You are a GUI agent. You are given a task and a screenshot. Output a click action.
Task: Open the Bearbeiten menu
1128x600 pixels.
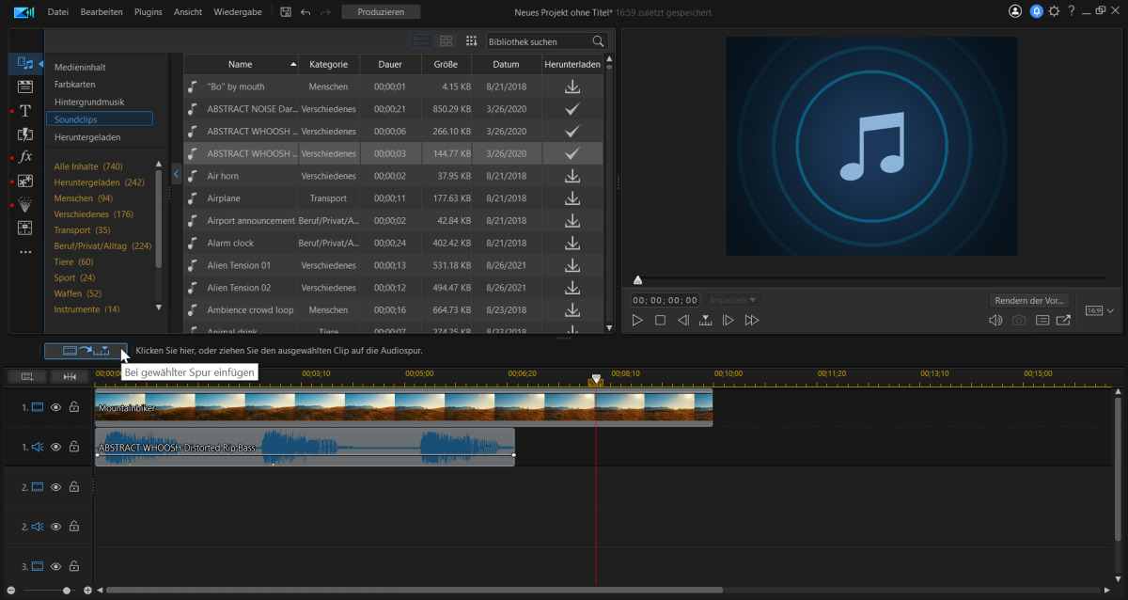pos(102,12)
